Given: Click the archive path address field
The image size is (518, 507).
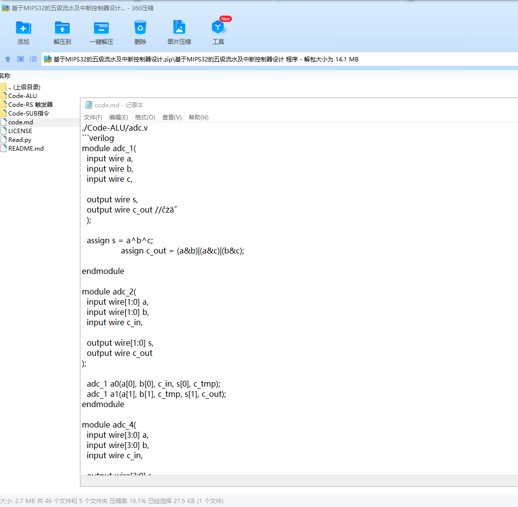Looking at the screenshot, I should (280, 59).
